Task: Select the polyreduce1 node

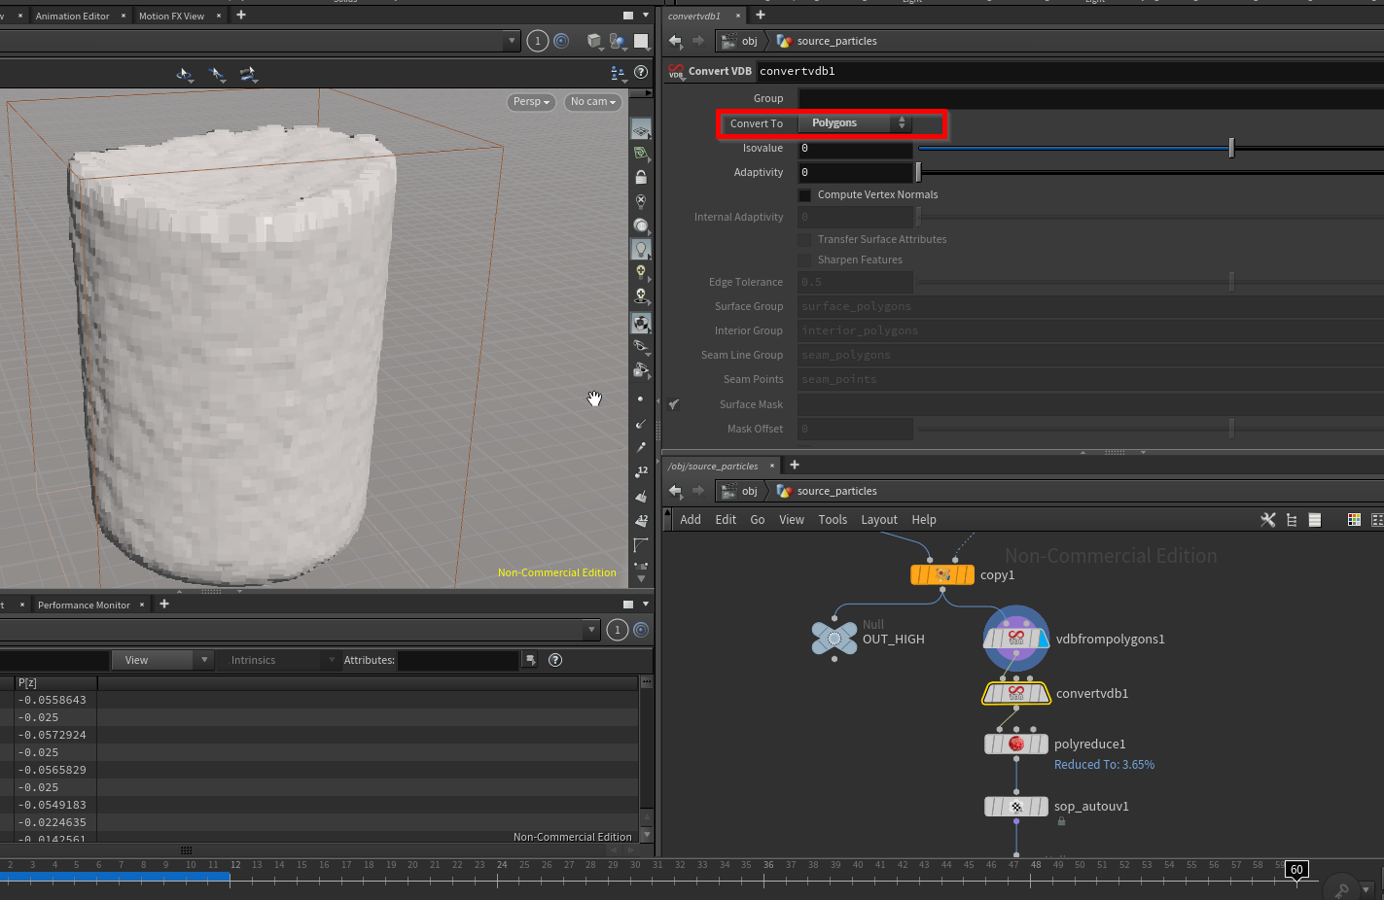Action: (1016, 744)
